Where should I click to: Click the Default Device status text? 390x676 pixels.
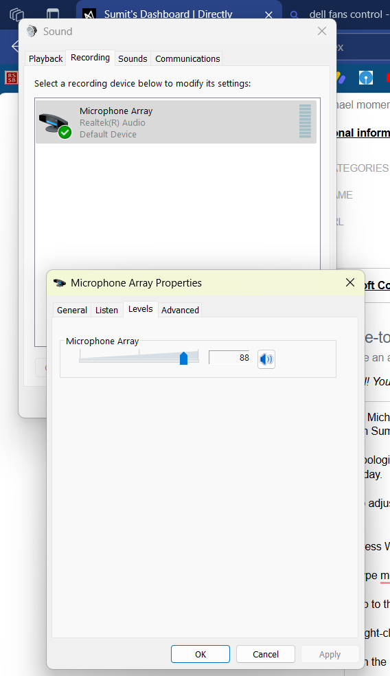coord(108,134)
